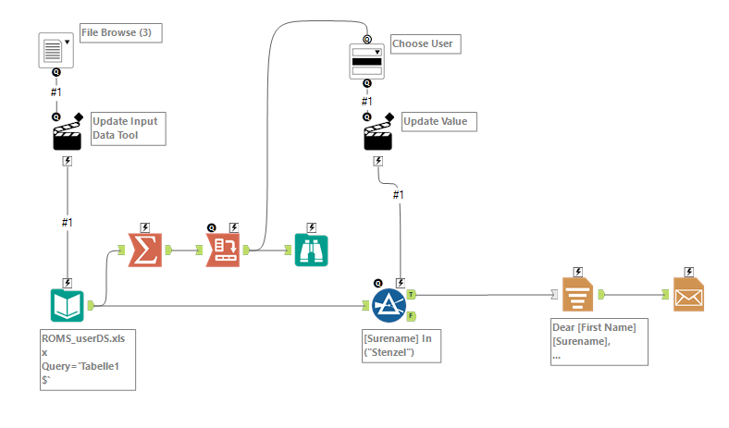The height and width of the screenshot is (428, 729).
Task: Select the Update Value action icon
Action: click(378, 135)
